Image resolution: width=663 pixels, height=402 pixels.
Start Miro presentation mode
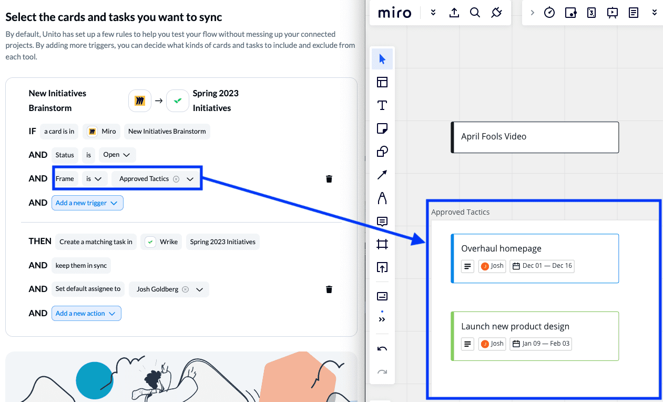tap(613, 13)
